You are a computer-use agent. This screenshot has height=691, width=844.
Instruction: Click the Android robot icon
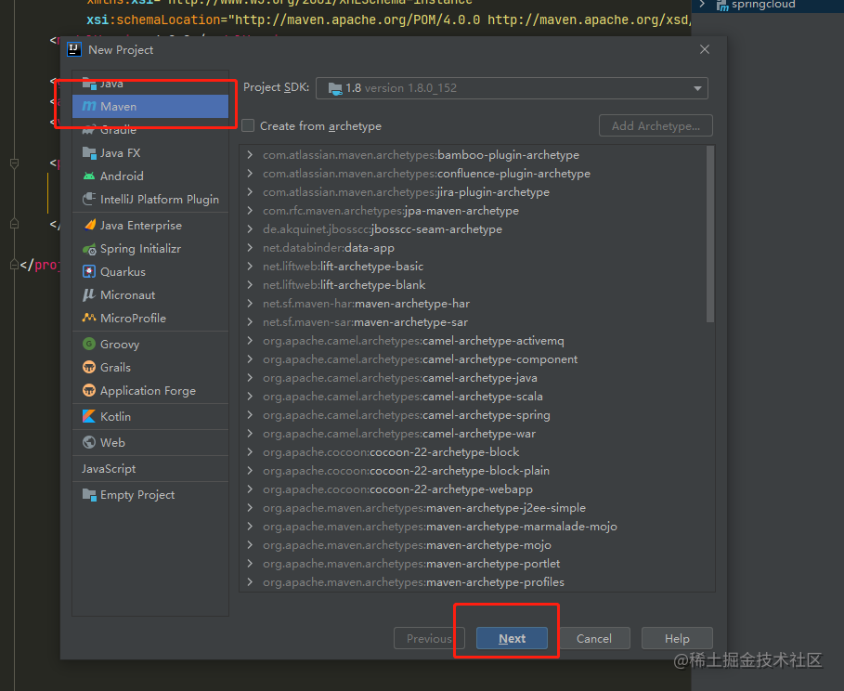coord(89,176)
